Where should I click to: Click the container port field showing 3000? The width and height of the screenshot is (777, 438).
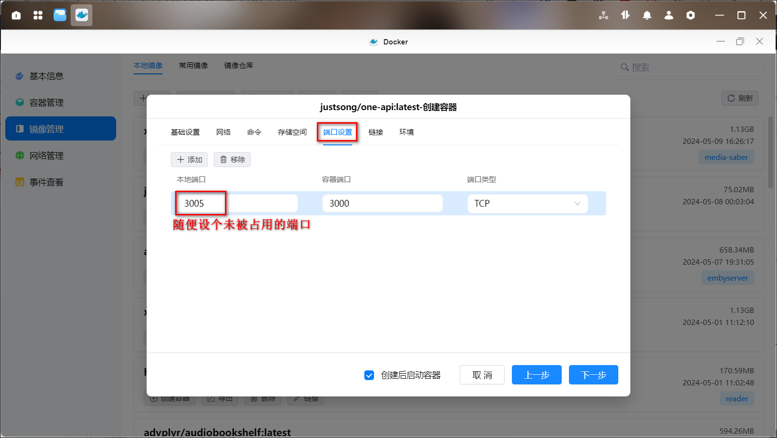[382, 203]
